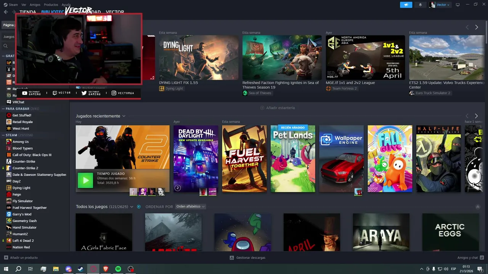Open the ARCTIC EGGS game tile

450,232
